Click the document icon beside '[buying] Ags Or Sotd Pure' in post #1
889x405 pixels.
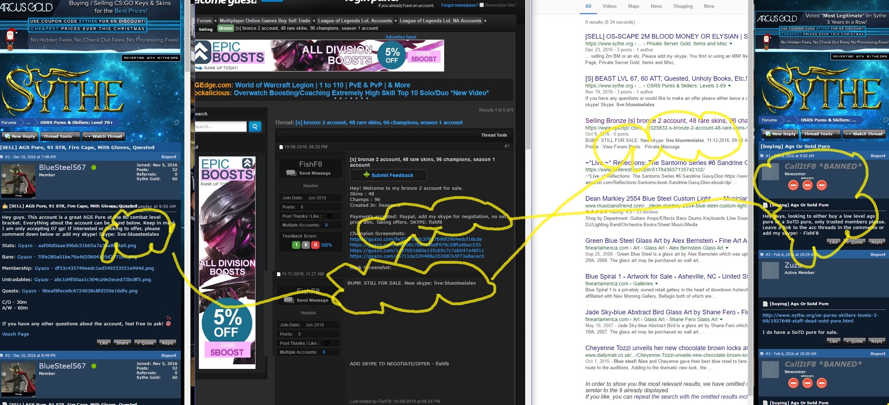[x=765, y=205]
